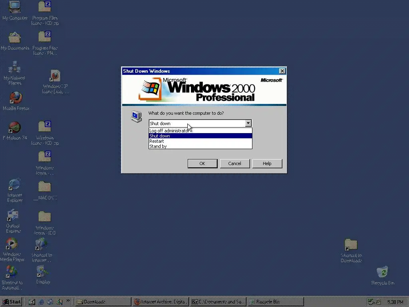This screenshot has height=307, width=409.
Task: Close the Shut Down Windows dialog
Action: click(x=282, y=71)
